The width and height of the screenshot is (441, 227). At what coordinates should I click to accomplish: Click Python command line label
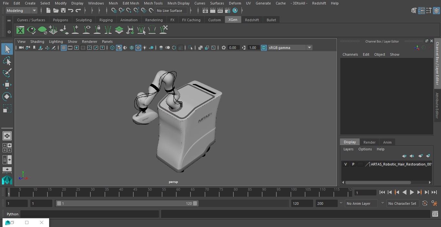point(13,214)
